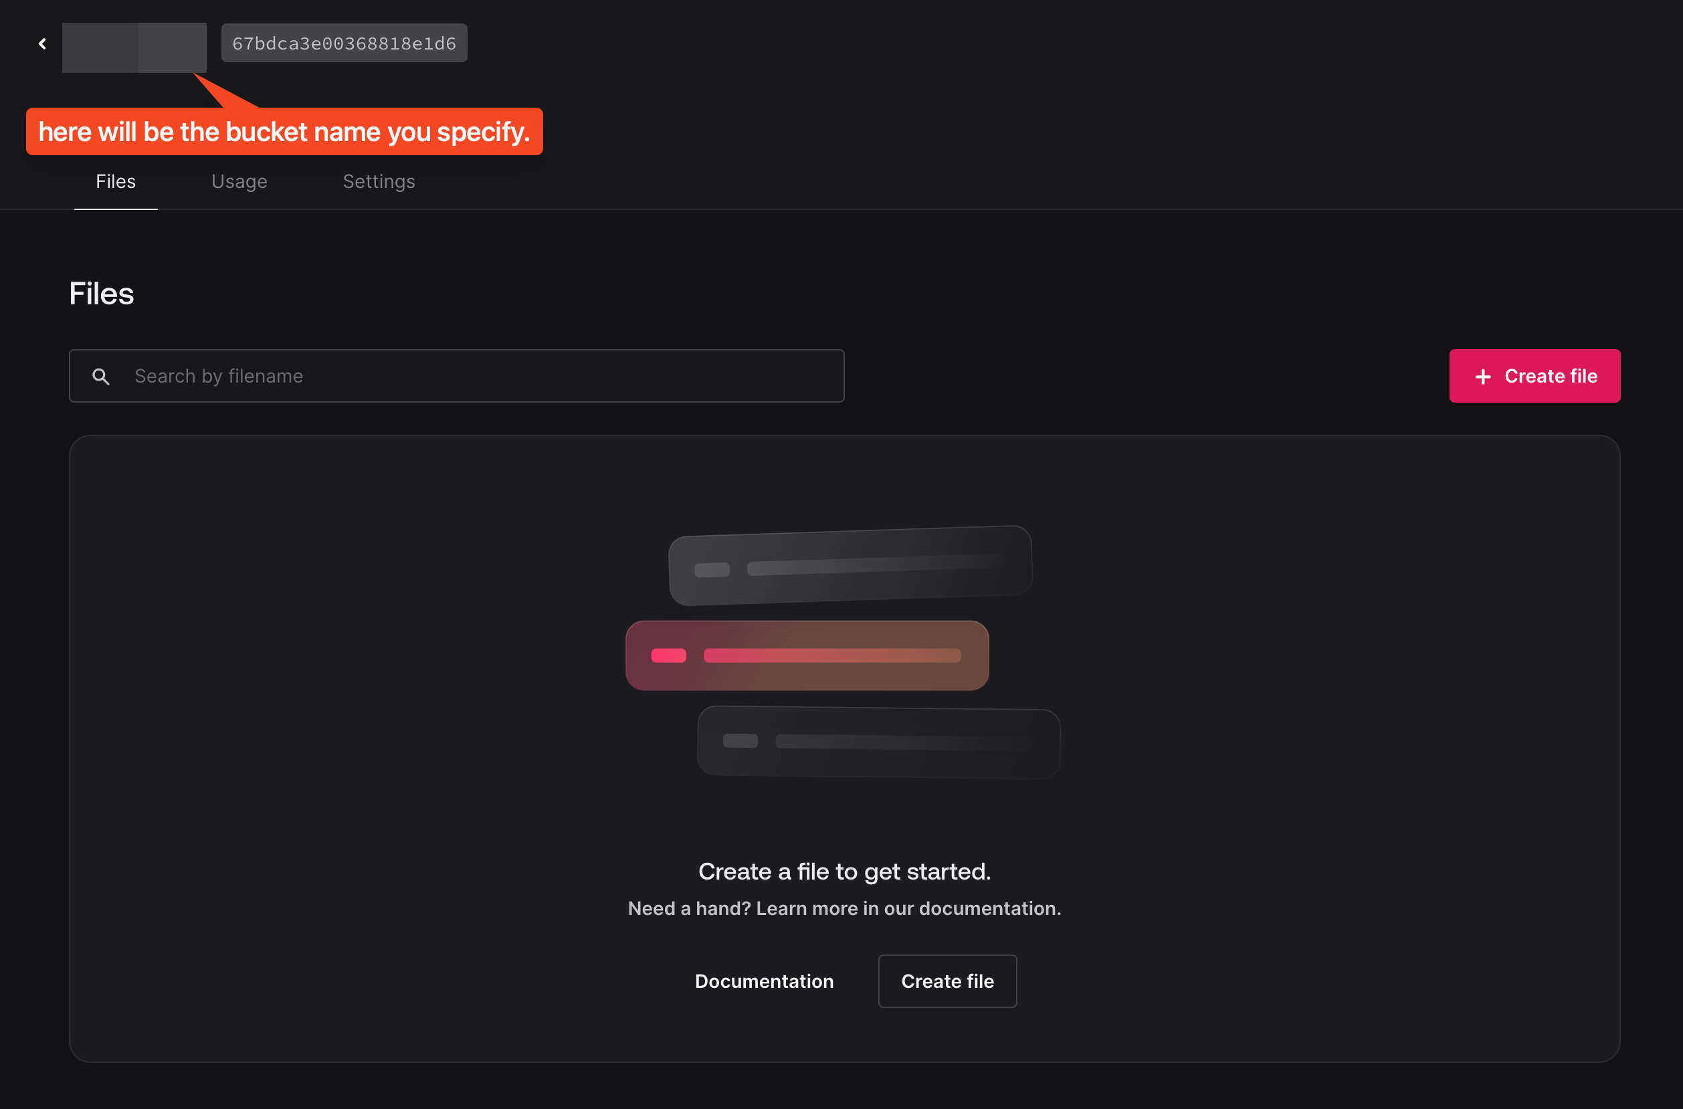1683x1109 pixels.
Task: Click the Files heading
Action: (x=102, y=293)
